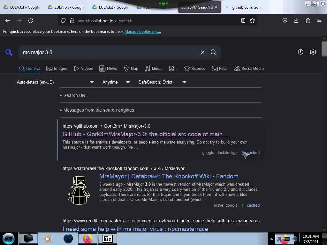327x245 pixels.
Task: Switch to Music category
Action: (154, 69)
